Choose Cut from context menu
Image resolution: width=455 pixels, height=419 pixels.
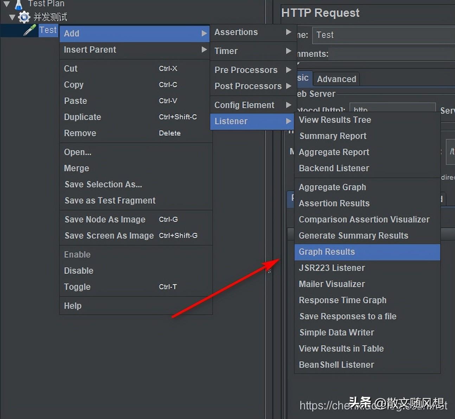136,69
